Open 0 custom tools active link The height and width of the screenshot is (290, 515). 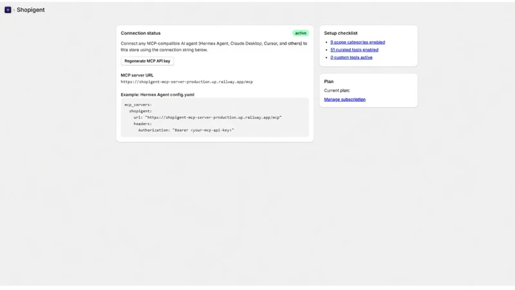pos(351,57)
